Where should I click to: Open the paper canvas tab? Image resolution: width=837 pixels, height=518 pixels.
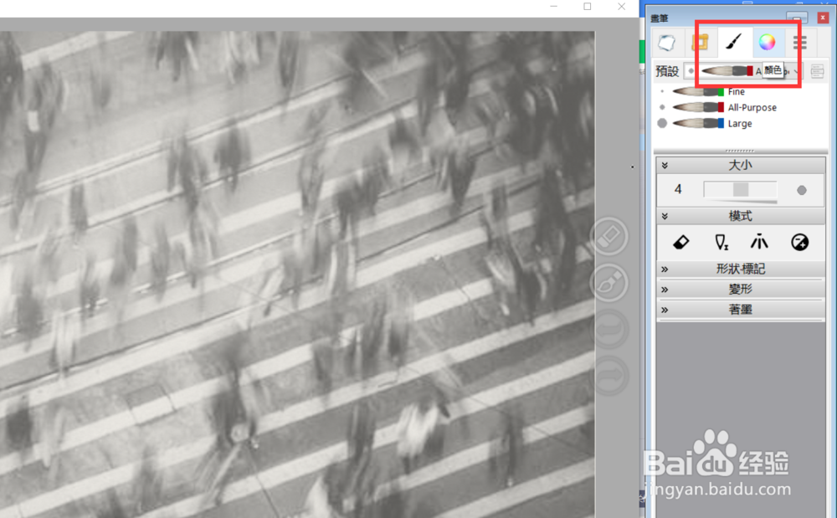667,43
